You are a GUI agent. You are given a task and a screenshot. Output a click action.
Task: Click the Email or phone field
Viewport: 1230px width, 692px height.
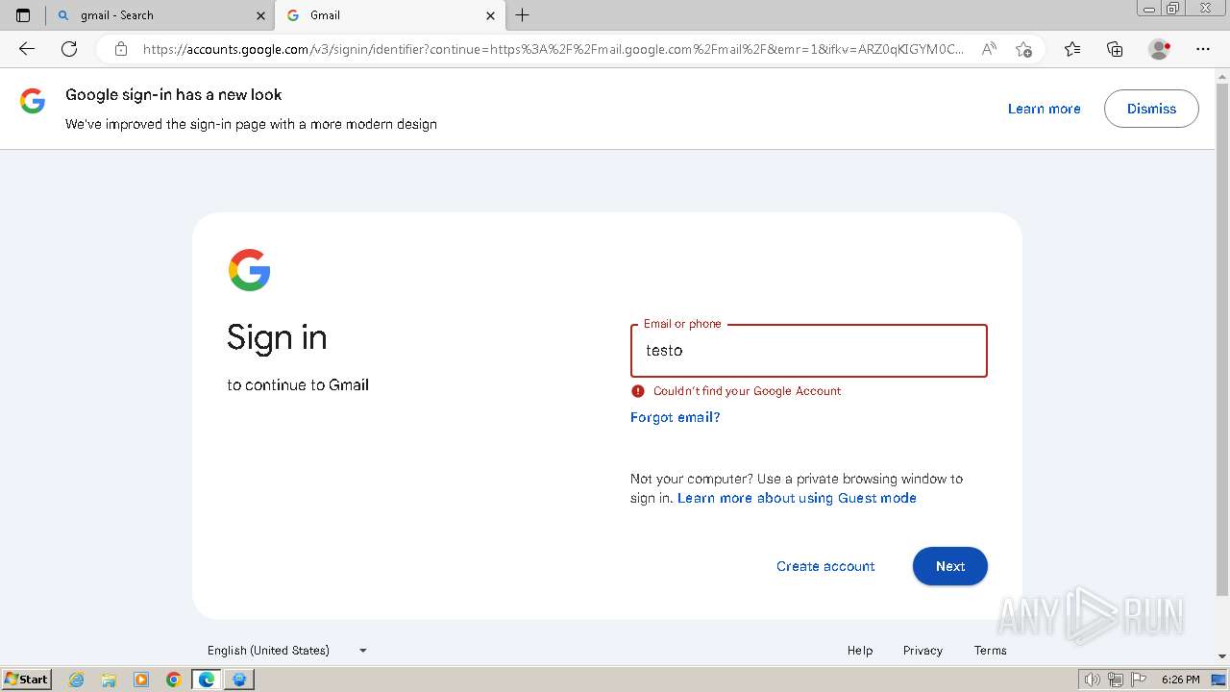(x=808, y=351)
